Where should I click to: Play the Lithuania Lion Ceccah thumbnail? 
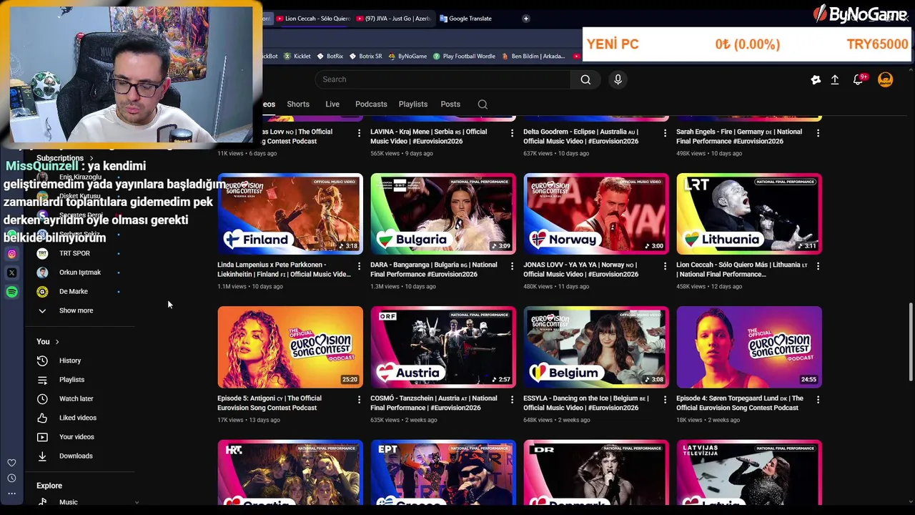click(749, 214)
